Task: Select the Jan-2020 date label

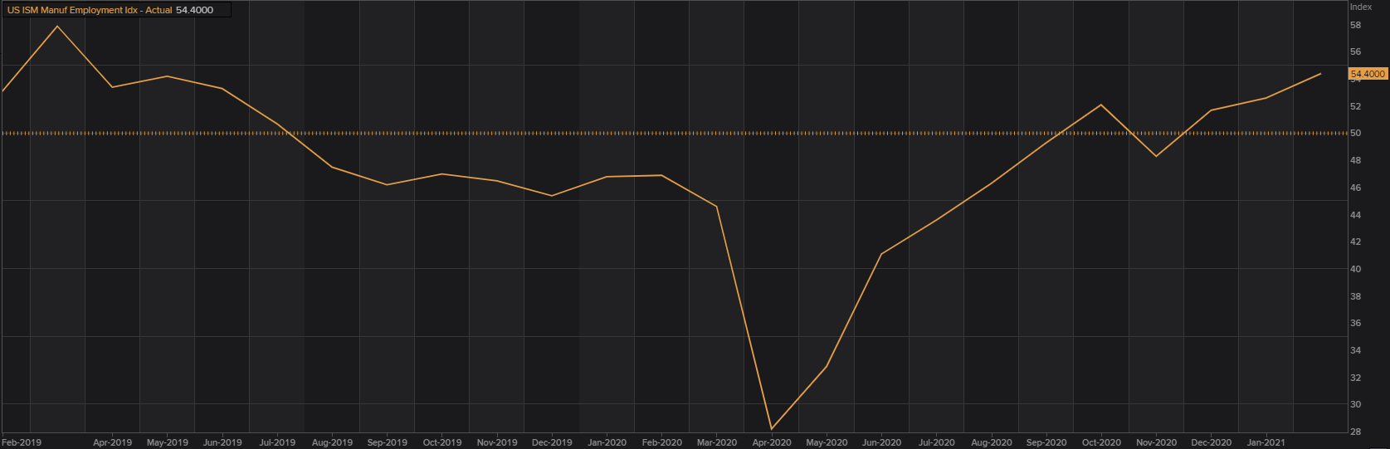Action: (x=607, y=442)
